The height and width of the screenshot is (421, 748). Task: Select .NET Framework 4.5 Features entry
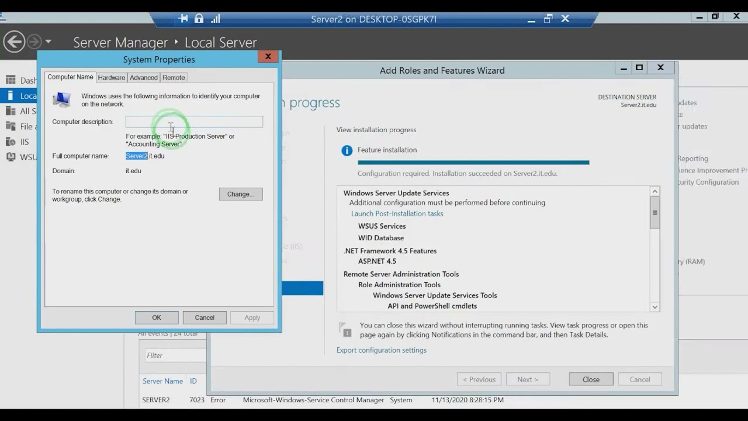390,251
